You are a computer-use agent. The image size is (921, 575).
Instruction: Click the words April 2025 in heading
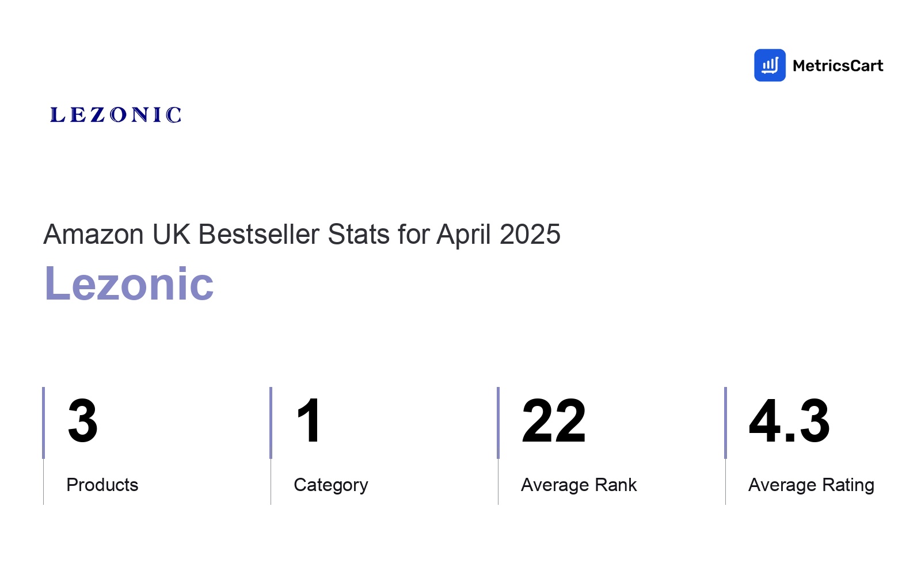498,235
